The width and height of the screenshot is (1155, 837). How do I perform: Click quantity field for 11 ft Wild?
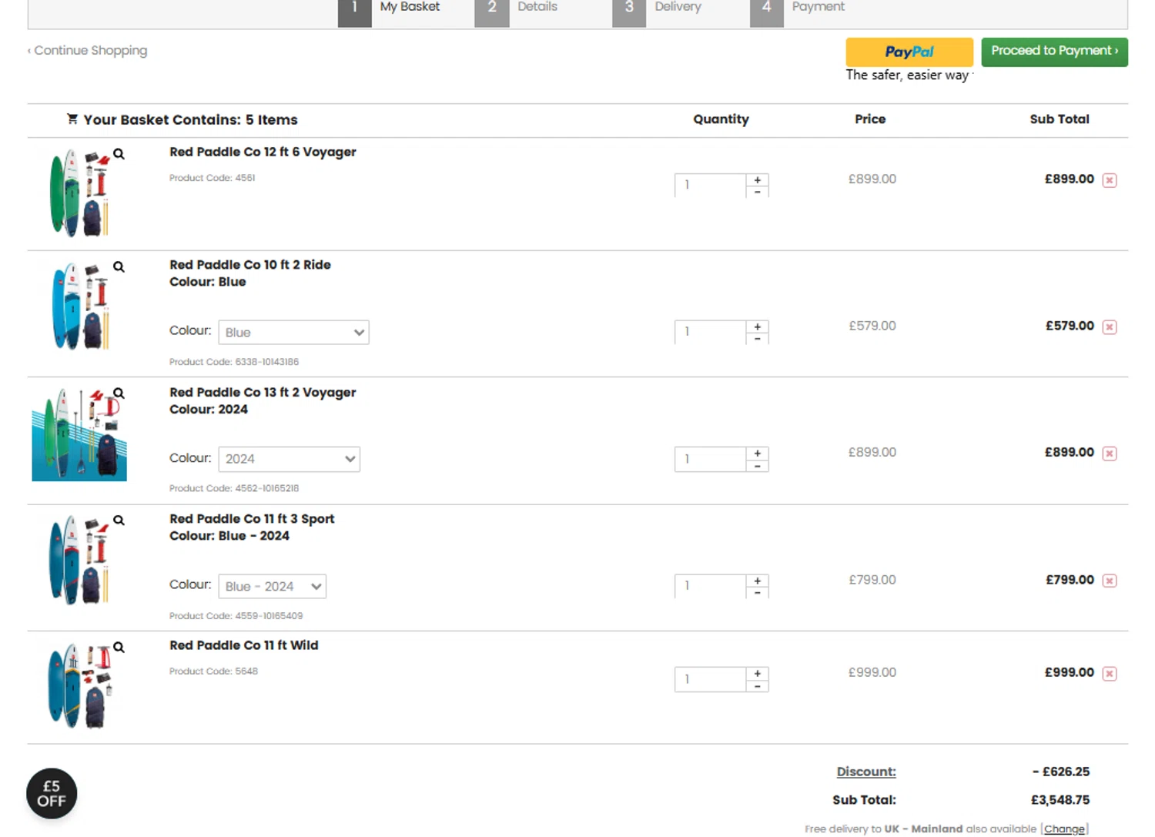(x=710, y=679)
